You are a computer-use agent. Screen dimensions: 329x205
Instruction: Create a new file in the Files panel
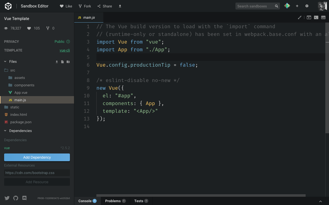pos(62,61)
